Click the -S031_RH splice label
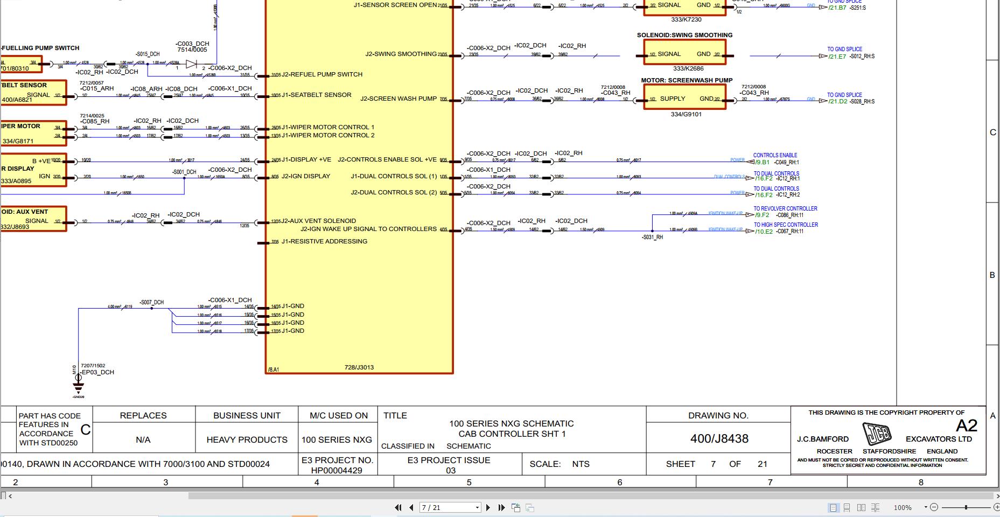 (652, 237)
